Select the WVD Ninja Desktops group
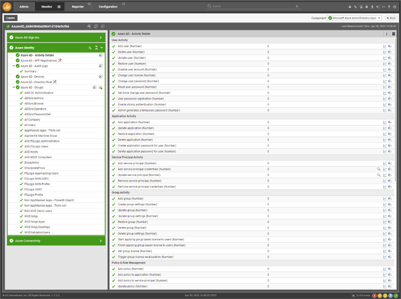 [x=37, y=227]
